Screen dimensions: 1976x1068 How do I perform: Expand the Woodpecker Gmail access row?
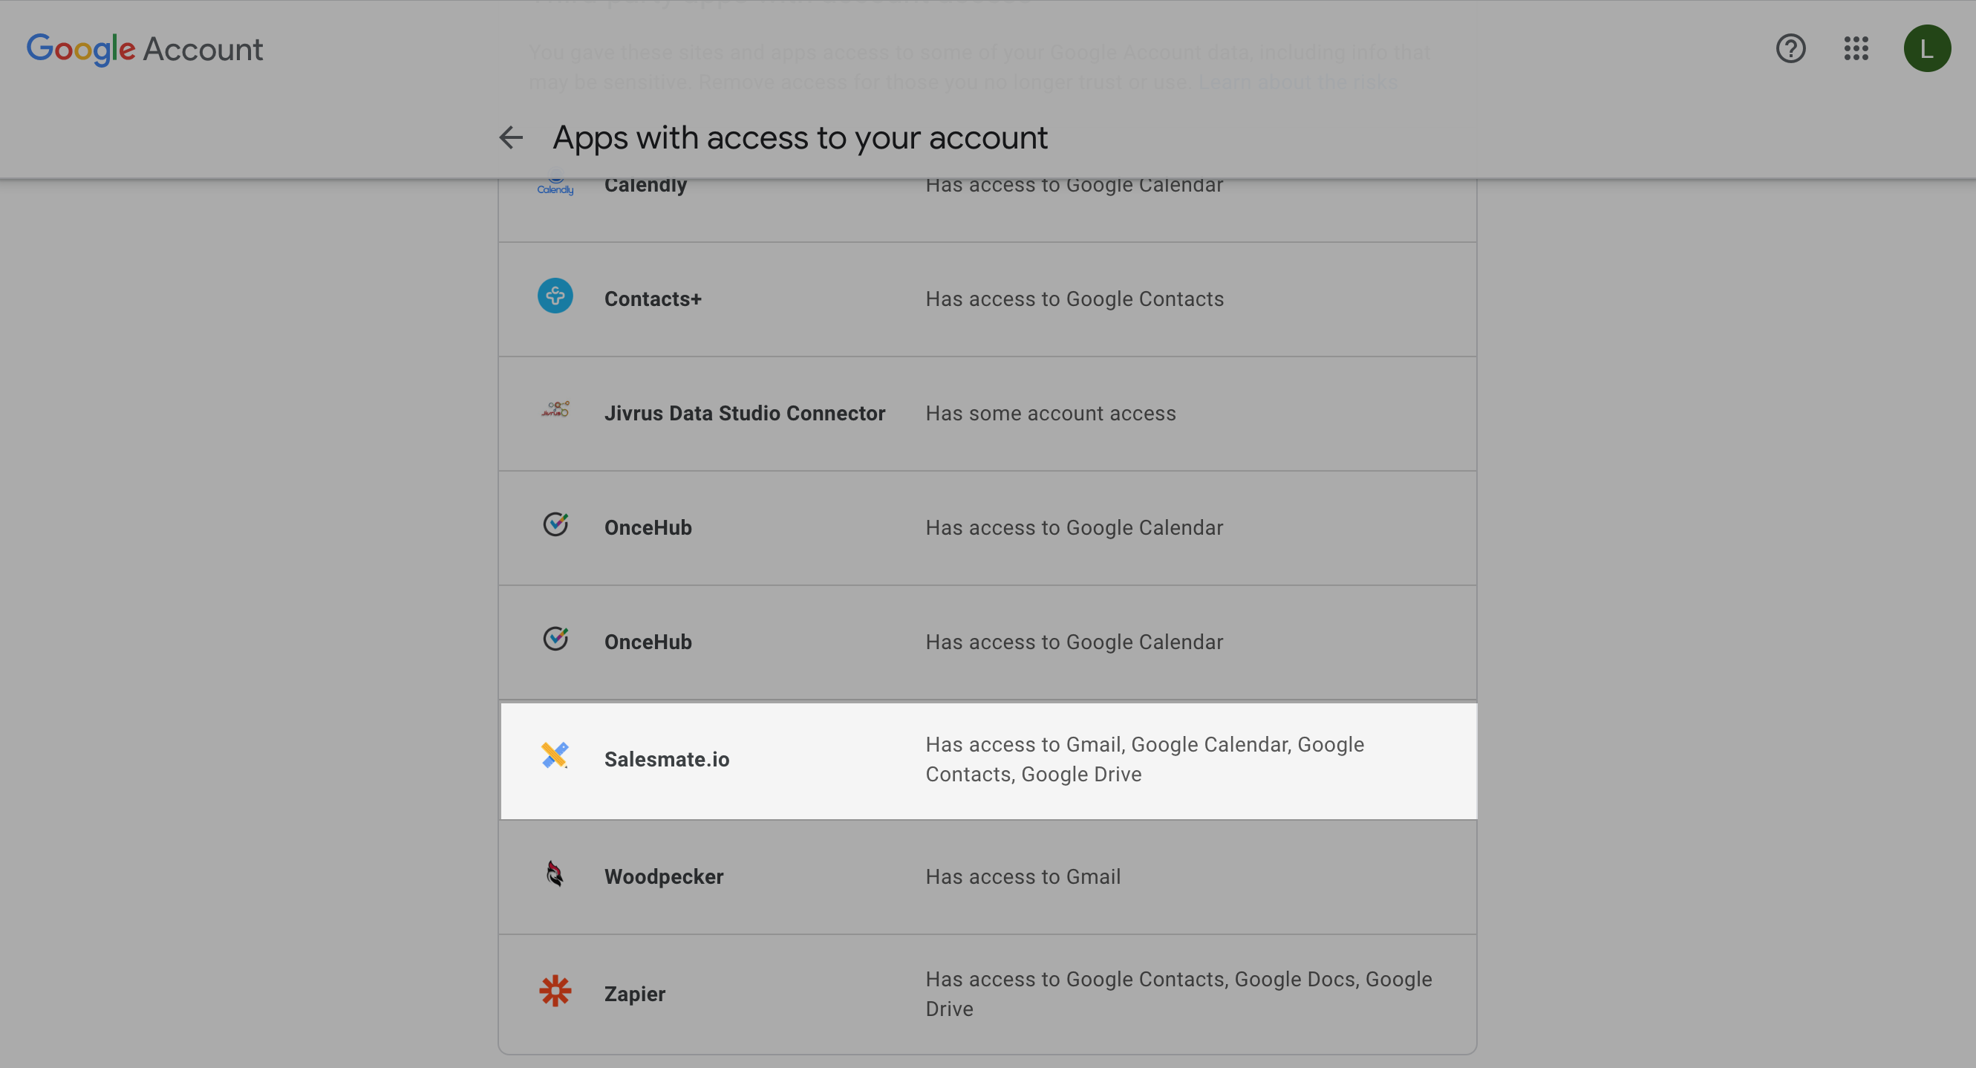(x=988, y=877)
